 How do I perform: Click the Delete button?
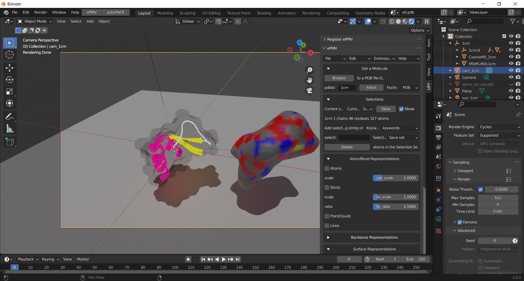pos(347,147)
